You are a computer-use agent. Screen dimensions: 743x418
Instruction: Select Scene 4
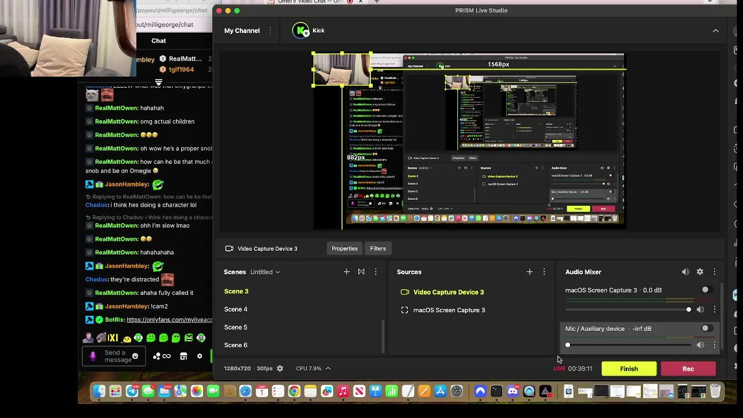(x=236, y=309)
